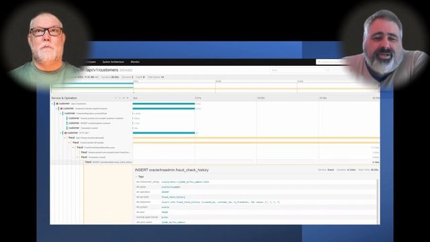Viewport: 430px width, 242px height.
Task: Click the db.connection_string tag value
Action: pos(185,182)
